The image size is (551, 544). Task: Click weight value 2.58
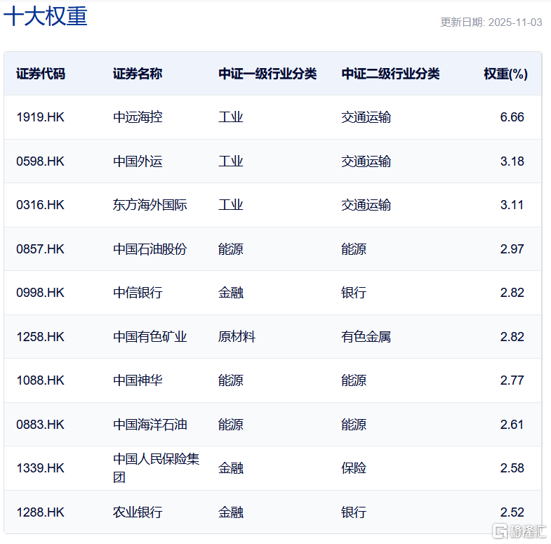(512, 468)
